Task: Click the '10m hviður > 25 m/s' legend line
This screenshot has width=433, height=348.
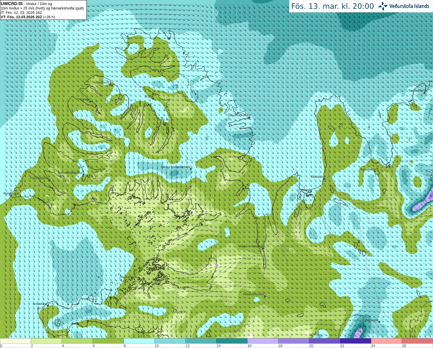Action: coord(42,8)
